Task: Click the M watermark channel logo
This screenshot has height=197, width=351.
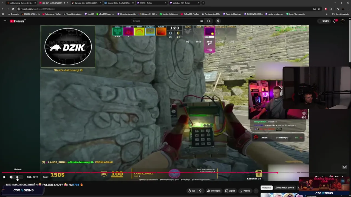Action: pyautogui.click(x=344, y=167)
